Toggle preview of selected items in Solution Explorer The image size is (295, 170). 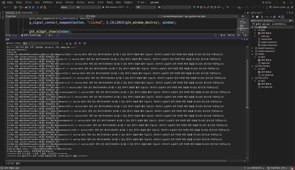(x=282, y=17)
